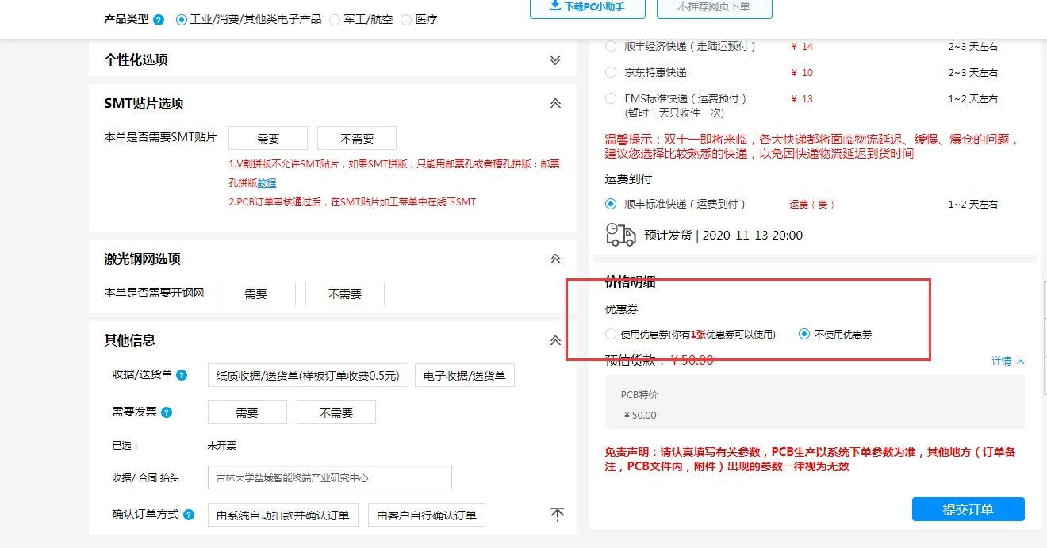Viewport: 1047px width, 548px height.
Task: Click the delivery truck icon near 预计发货
Action: [x=620, y=234]
